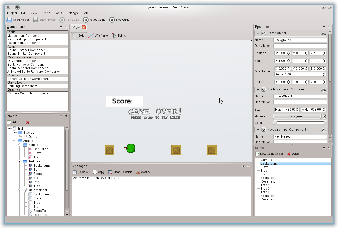The image size is (338, 228).
Task: Edit the Background material with pencil icon
Action: coord(324,116)
